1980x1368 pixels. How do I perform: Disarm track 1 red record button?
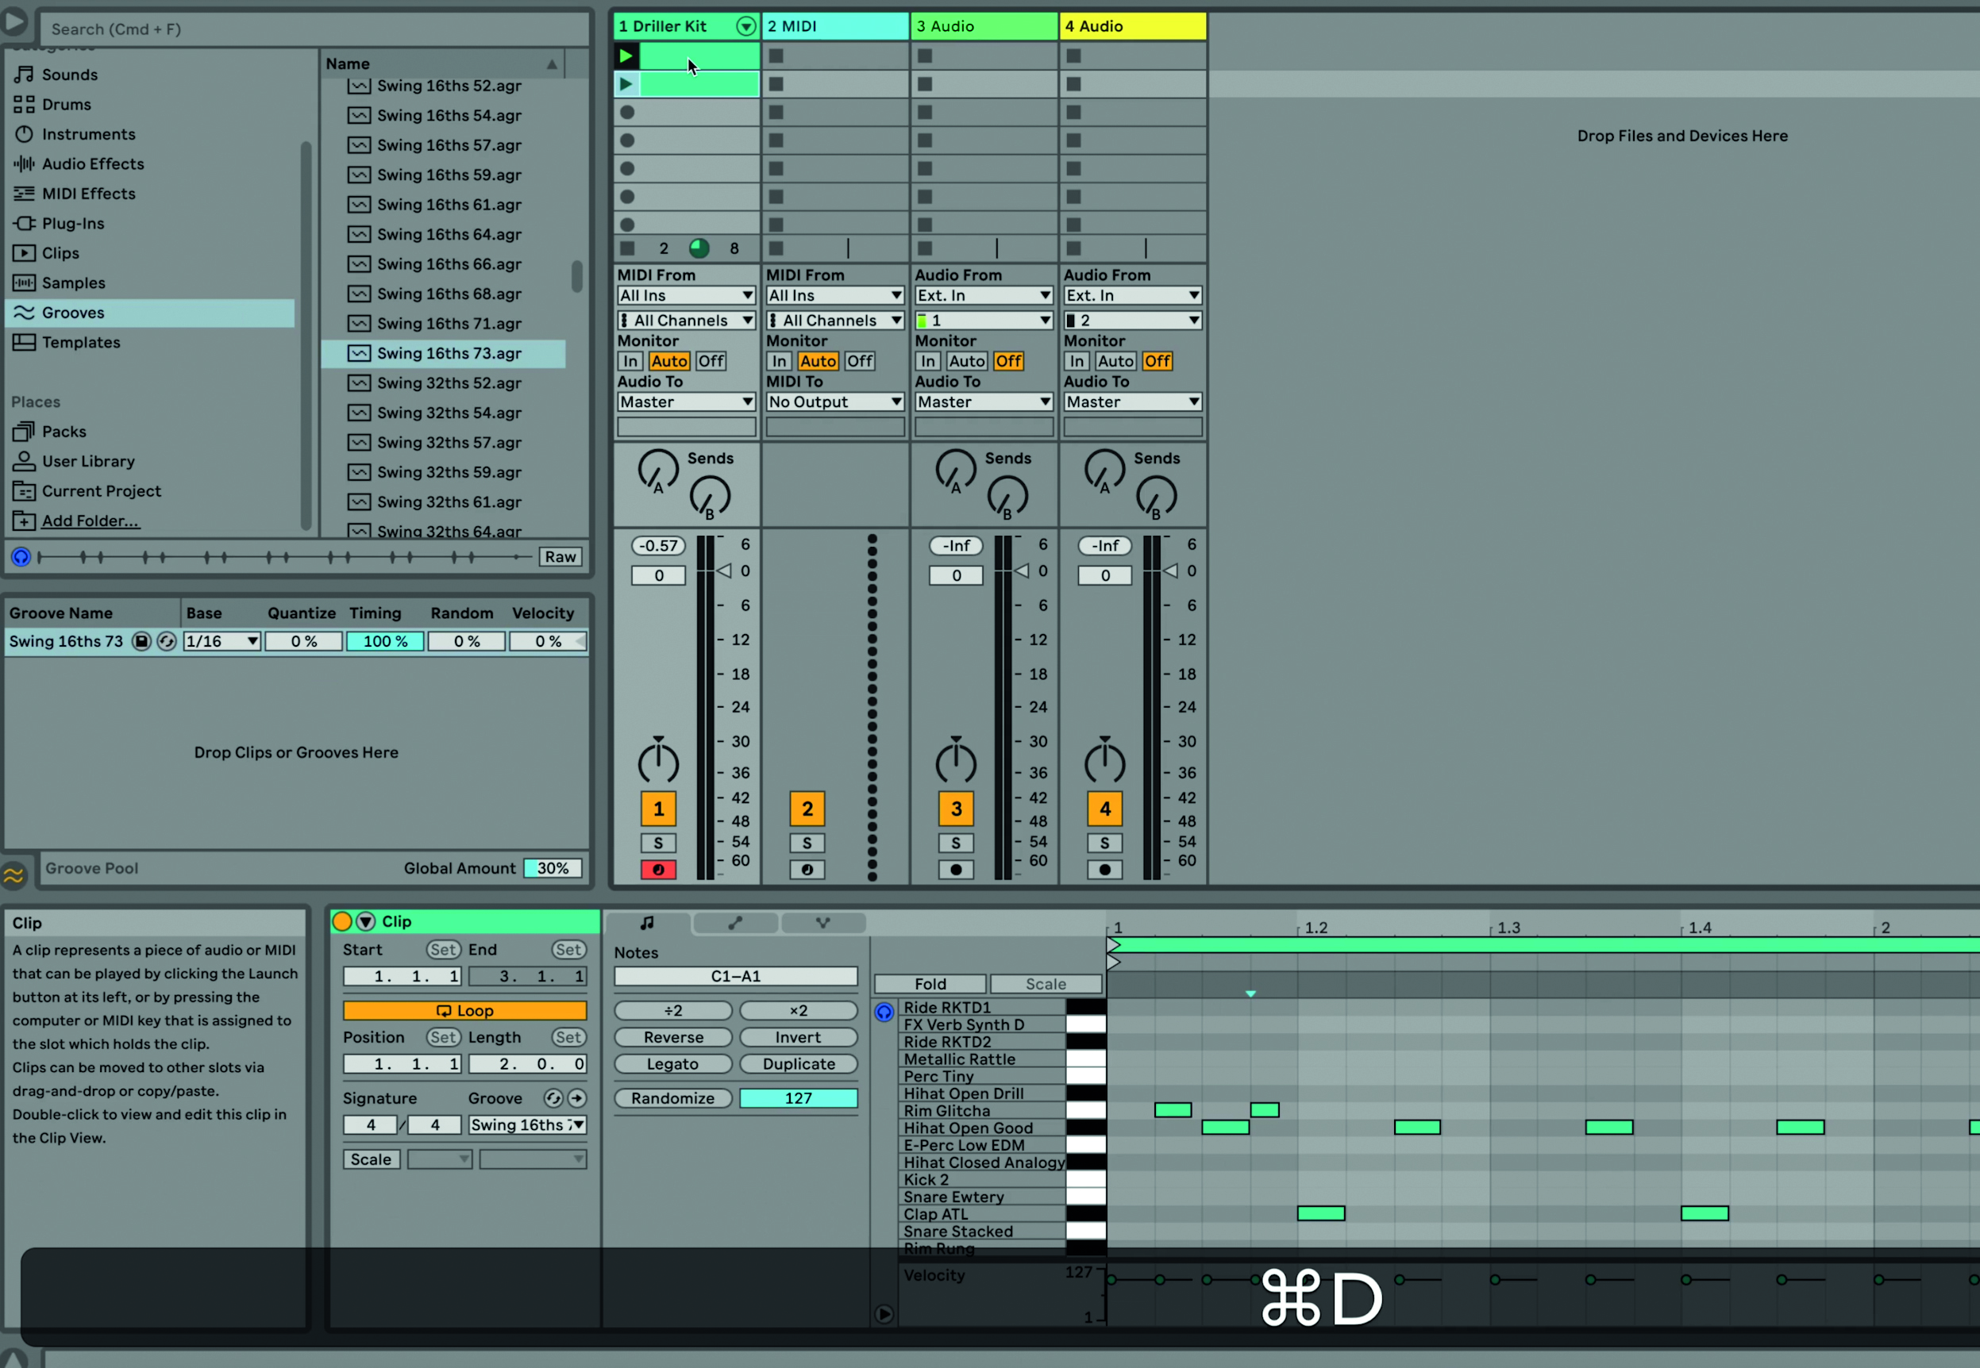[659, 870]
